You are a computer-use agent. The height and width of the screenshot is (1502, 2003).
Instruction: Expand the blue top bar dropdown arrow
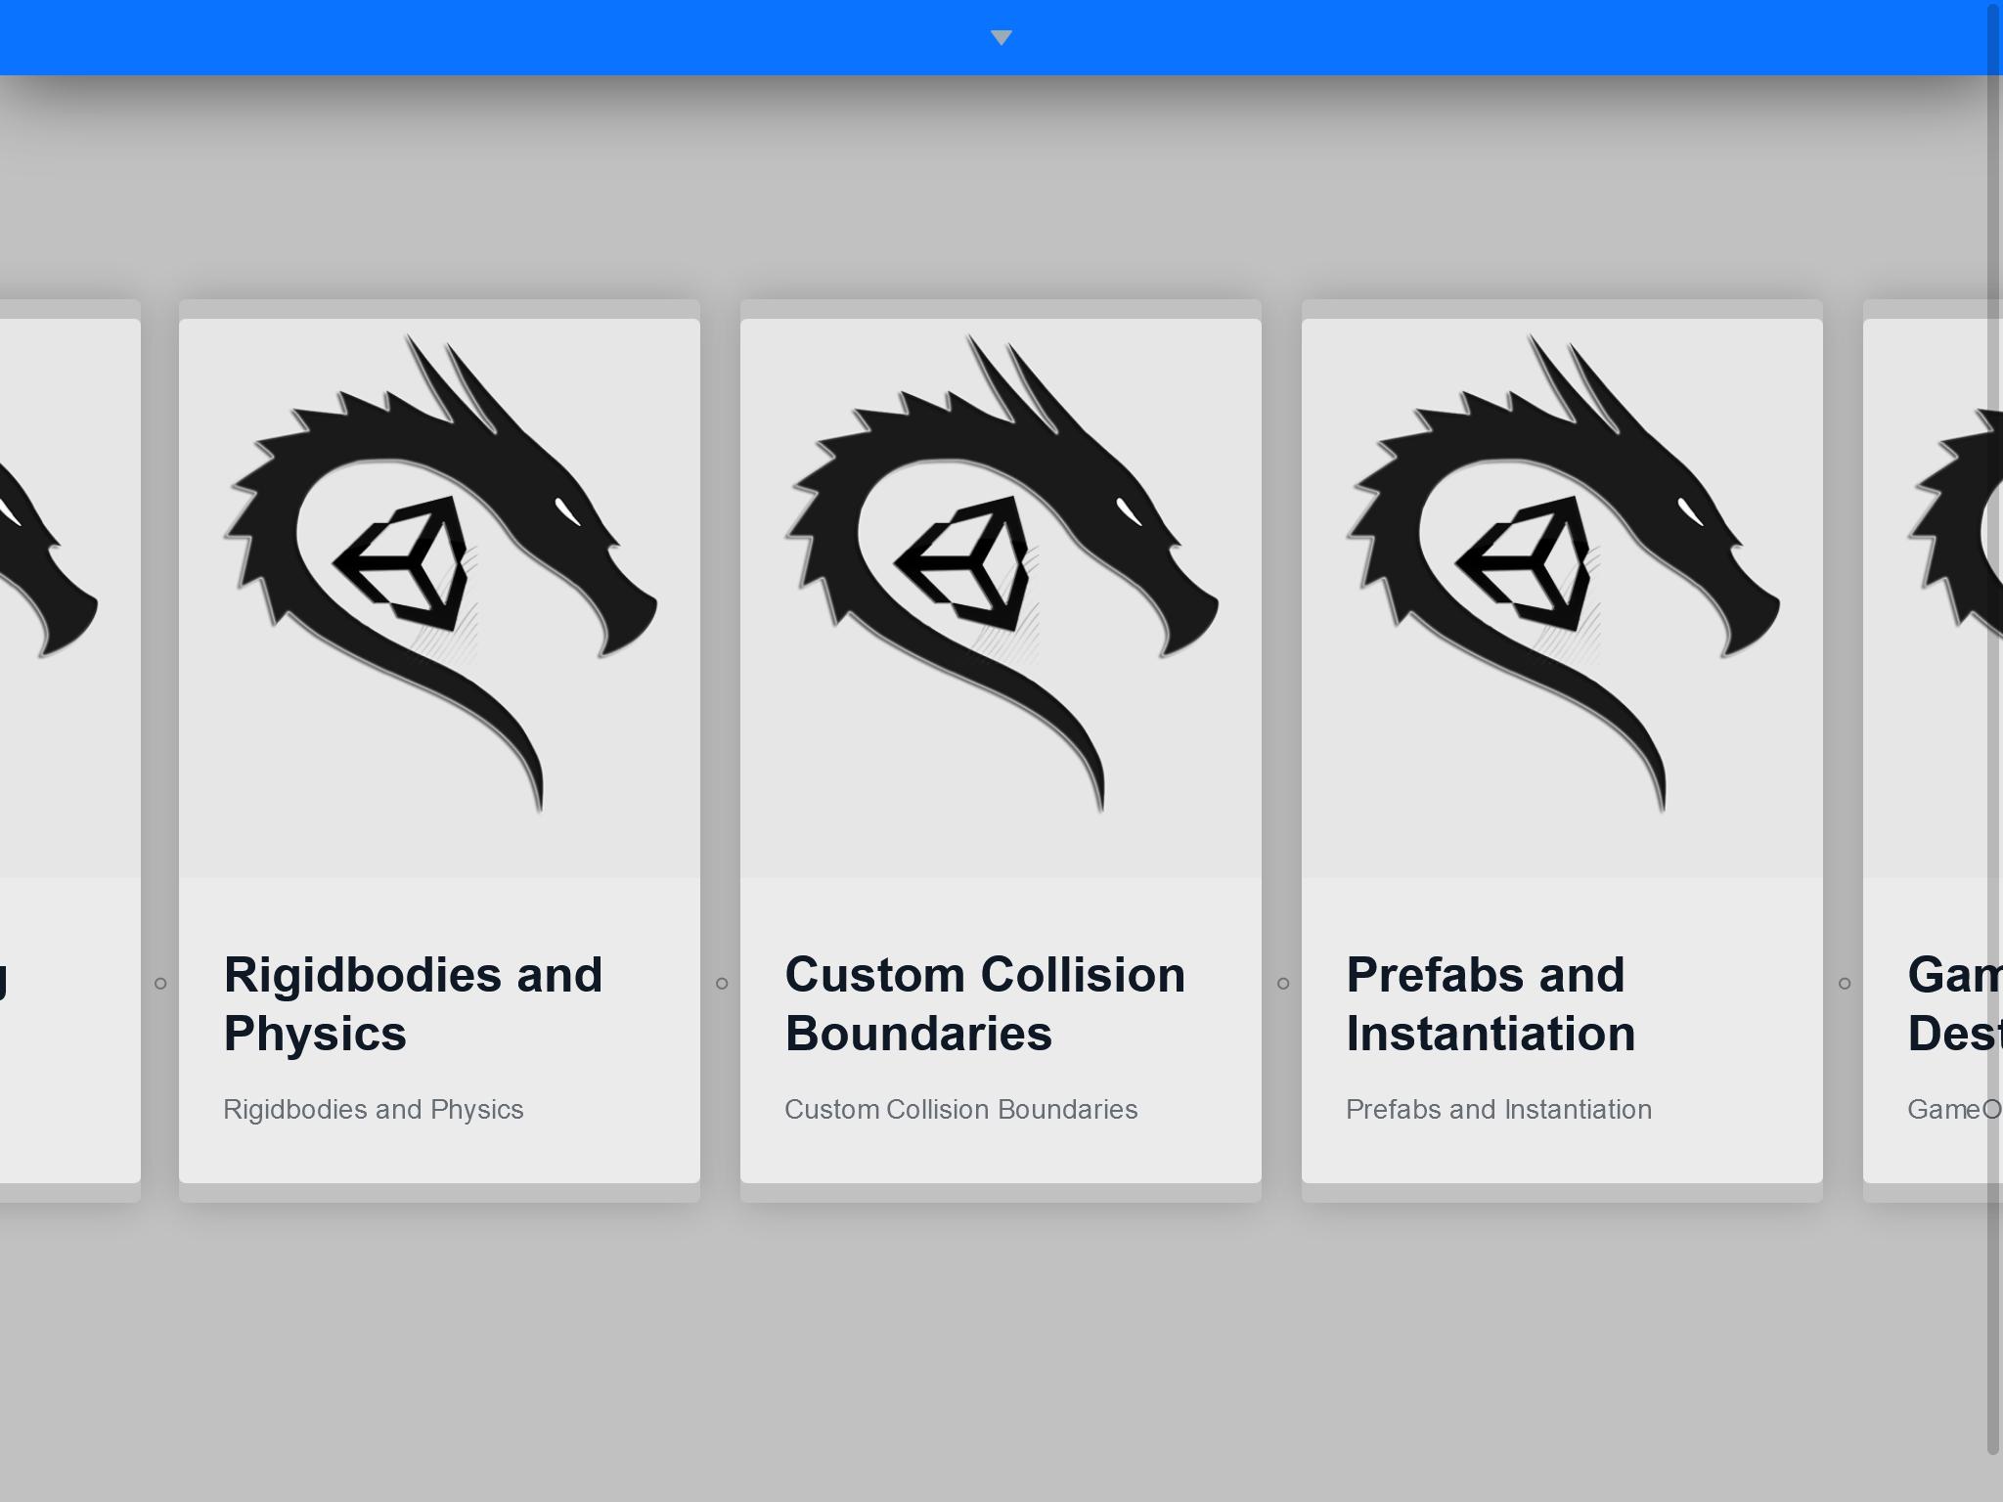(x=1001, y=38)
